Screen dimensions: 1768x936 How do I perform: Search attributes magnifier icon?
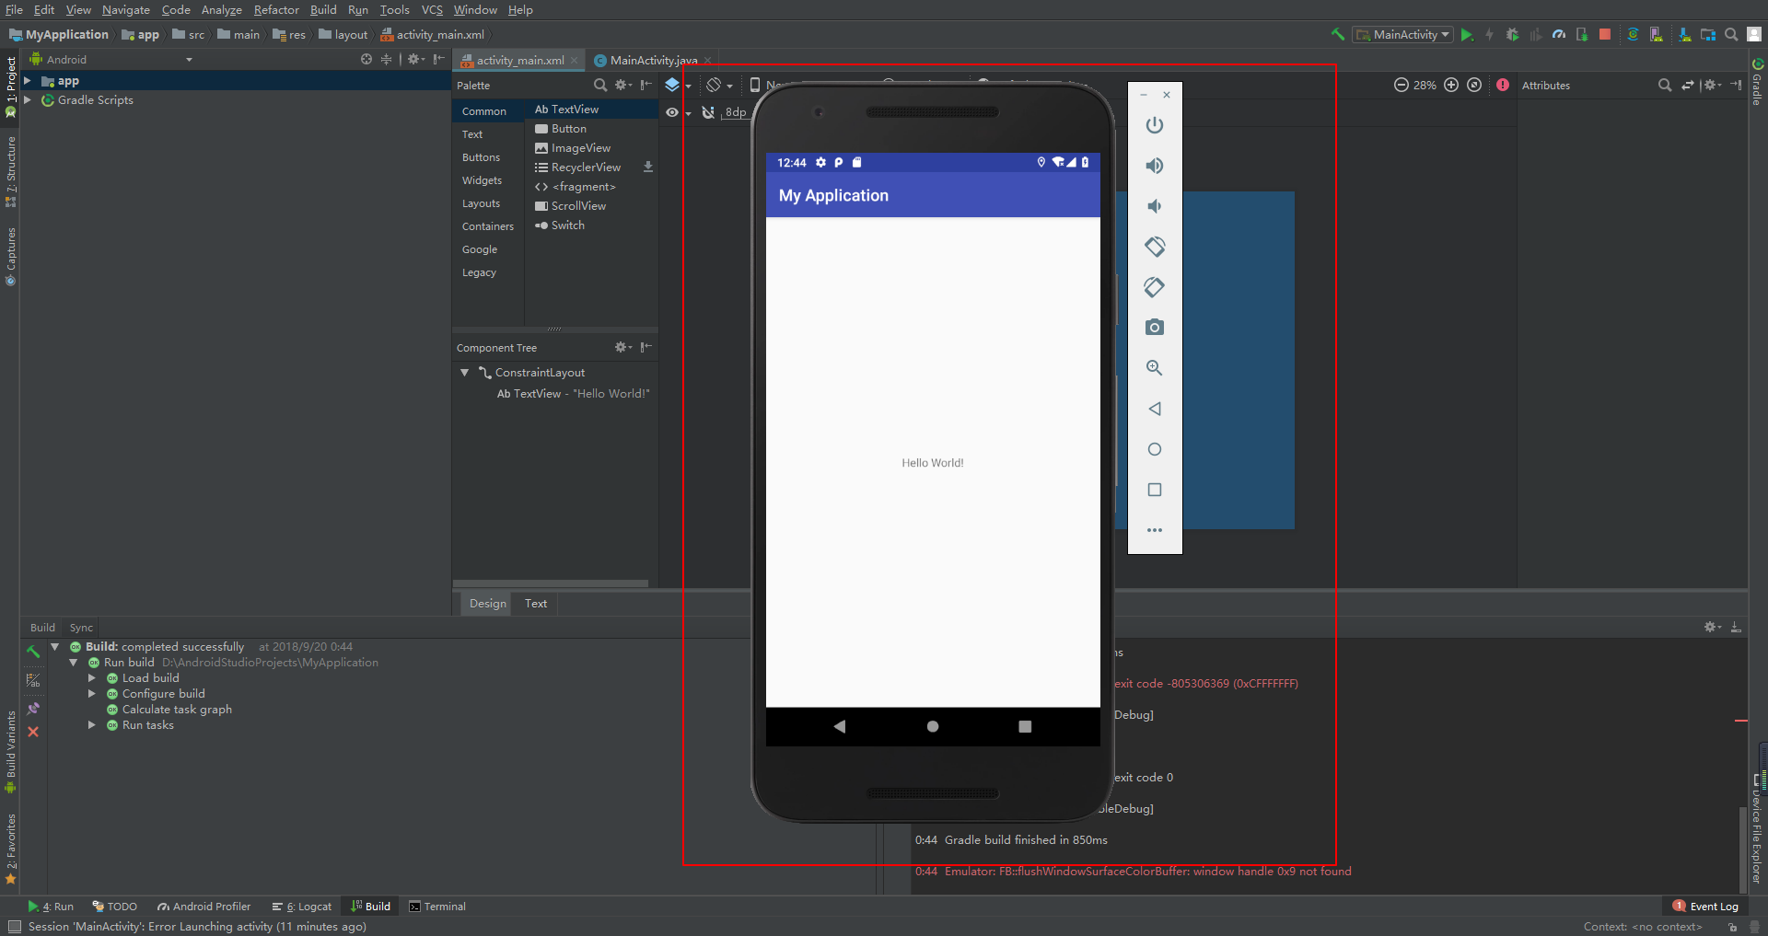pos(1665,85)
